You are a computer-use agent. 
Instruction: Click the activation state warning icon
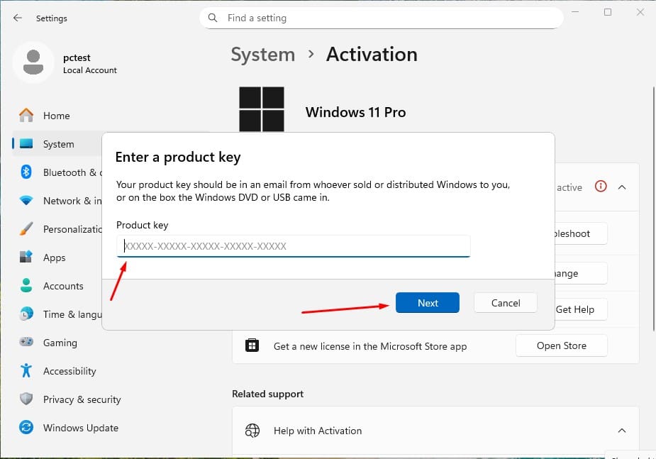click(601, 187)
